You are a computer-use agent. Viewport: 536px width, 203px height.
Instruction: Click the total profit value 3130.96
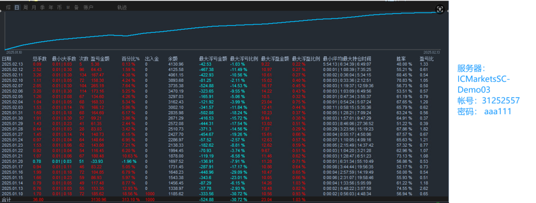coord(98,199)
